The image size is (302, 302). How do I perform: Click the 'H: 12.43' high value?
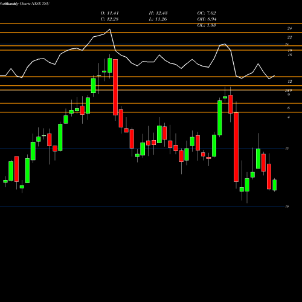pos(158,13)
